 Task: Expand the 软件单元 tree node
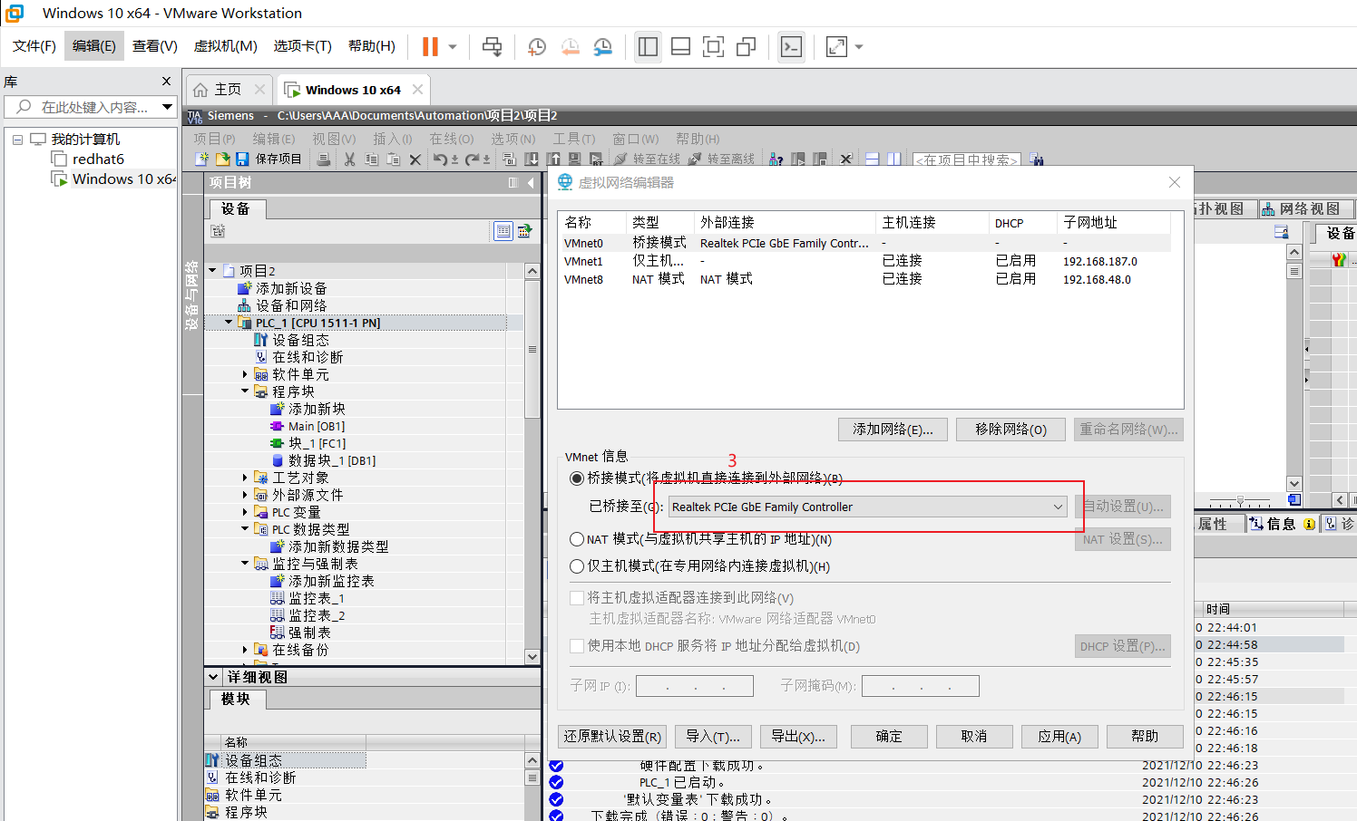click(245, 374)
